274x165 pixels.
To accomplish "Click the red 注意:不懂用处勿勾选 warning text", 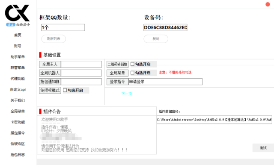I will (x=175, y=72).
